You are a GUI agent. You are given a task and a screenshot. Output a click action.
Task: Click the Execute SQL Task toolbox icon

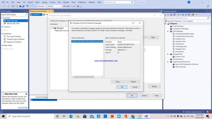(x=5, y=23)
